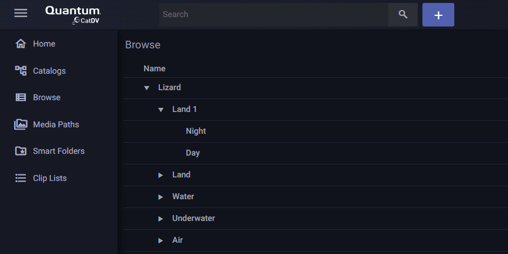Open the hamburger menu icon

(x=21, y=14)
